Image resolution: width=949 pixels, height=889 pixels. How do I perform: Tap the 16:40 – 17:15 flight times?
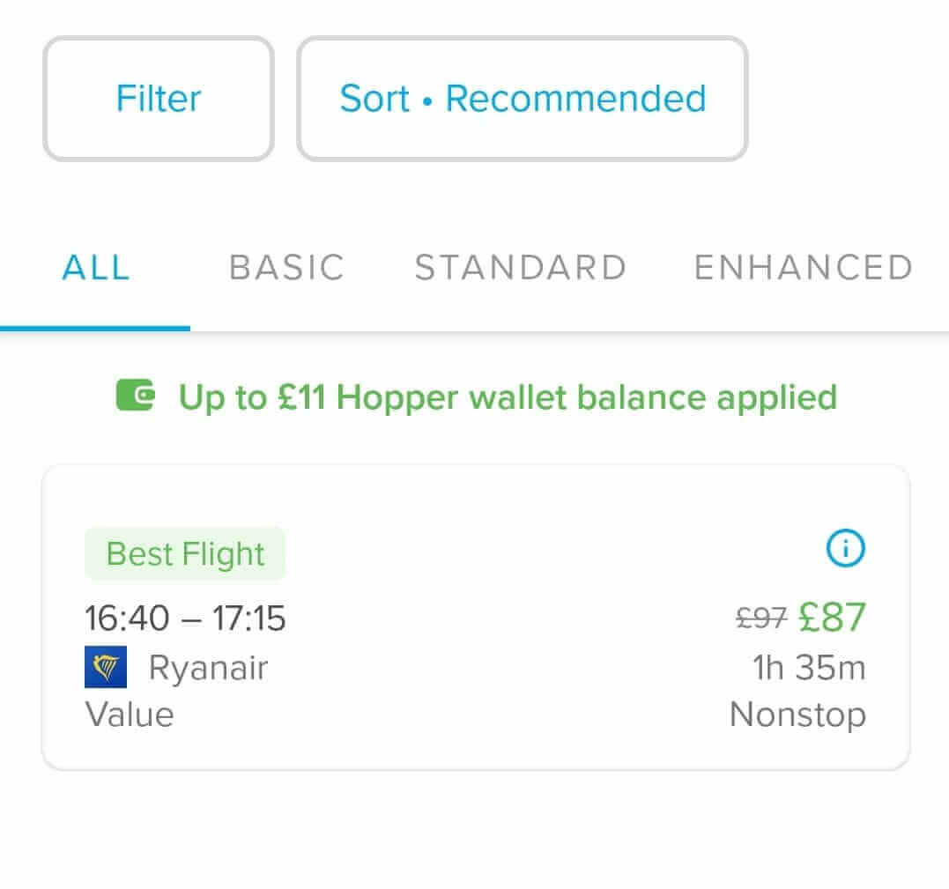185,619
